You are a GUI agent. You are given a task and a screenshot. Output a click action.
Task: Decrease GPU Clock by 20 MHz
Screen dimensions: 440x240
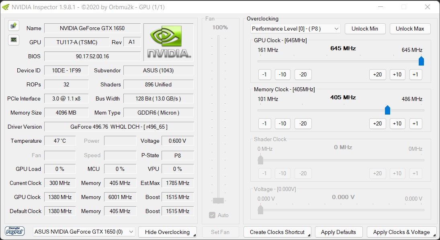(x=303, y=74)
